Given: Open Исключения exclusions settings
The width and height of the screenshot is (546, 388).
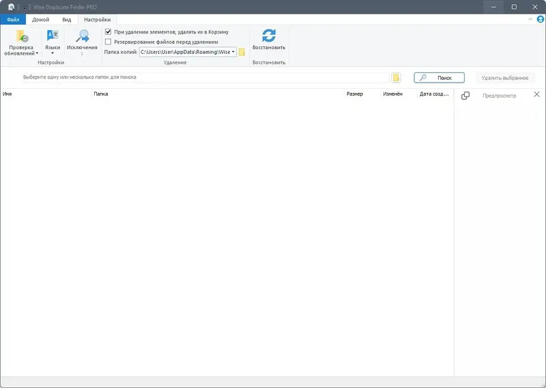Looking at the screenshot, I should [82, 42].
